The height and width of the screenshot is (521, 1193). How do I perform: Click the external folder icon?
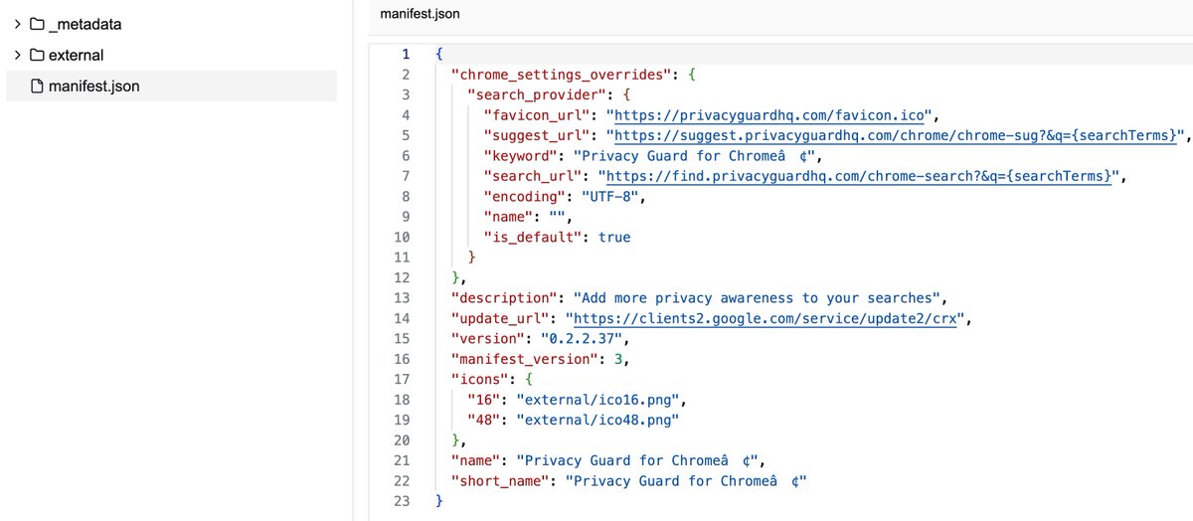37,55
